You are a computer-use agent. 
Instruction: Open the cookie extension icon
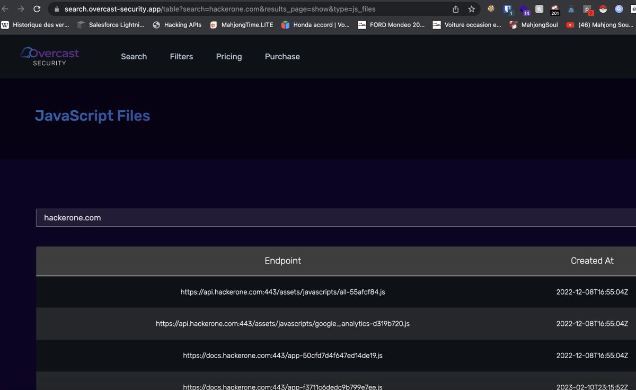[x=491, y=9]
